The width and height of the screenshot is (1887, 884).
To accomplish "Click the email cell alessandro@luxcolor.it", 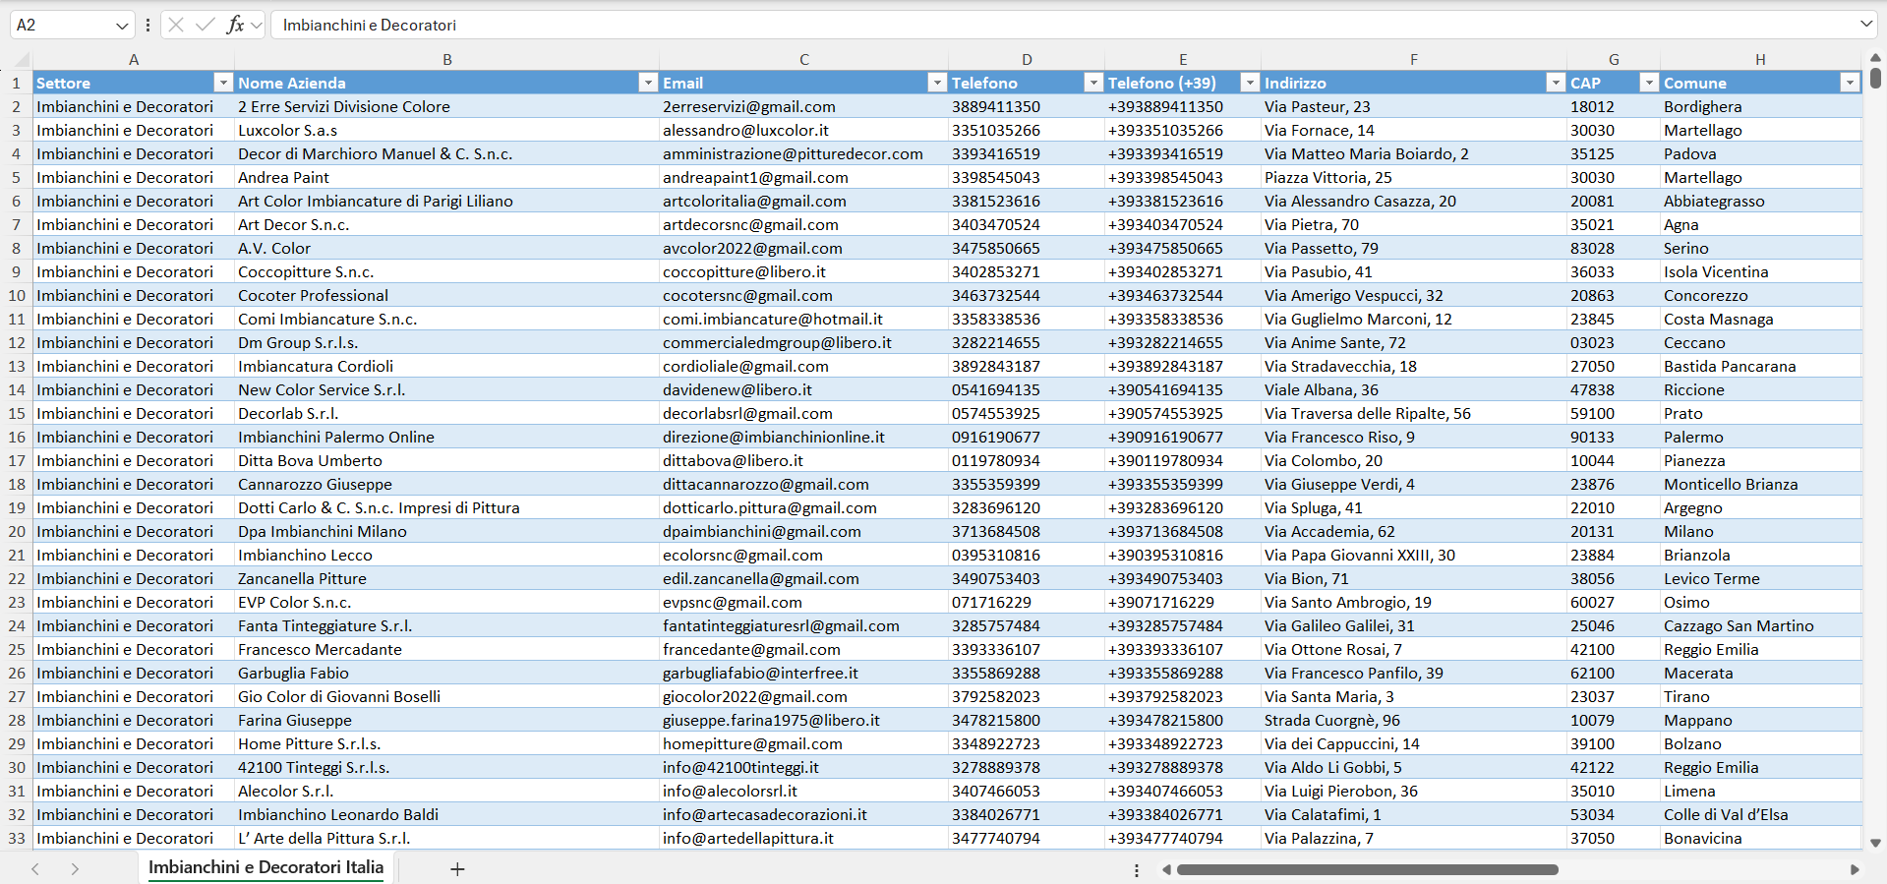I will pos(745,131).
